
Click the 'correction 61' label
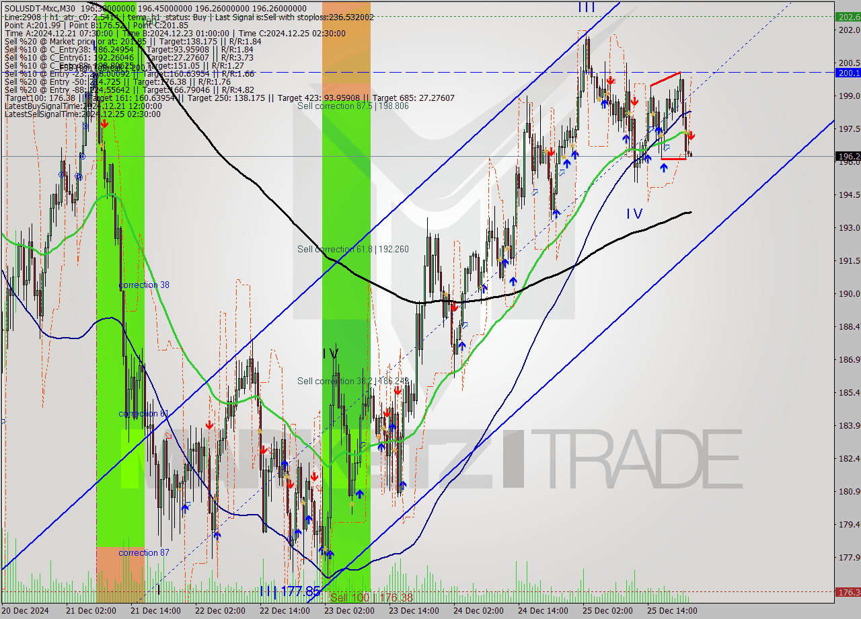(x=143, y=413)
